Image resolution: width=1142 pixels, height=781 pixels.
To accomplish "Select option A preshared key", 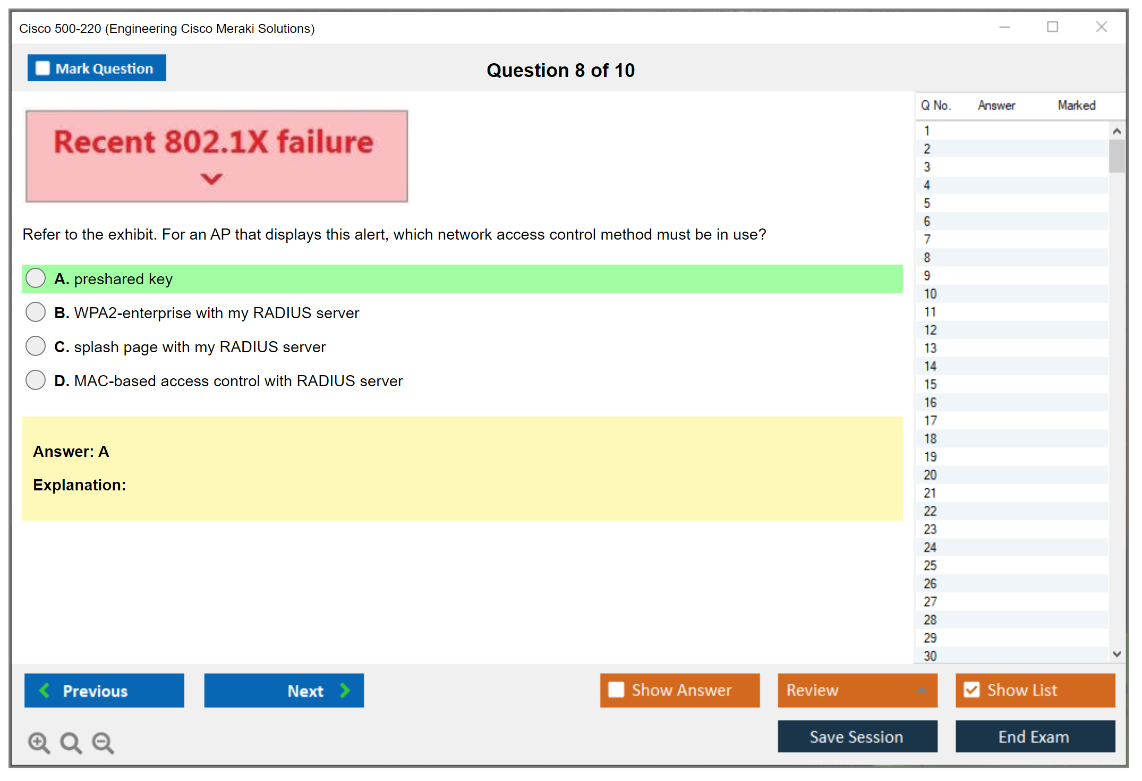I will (x=36, y=278).
